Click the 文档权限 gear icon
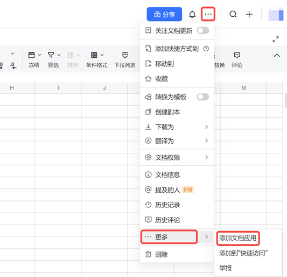Screen dimensions: 287x277 (148, 157)
